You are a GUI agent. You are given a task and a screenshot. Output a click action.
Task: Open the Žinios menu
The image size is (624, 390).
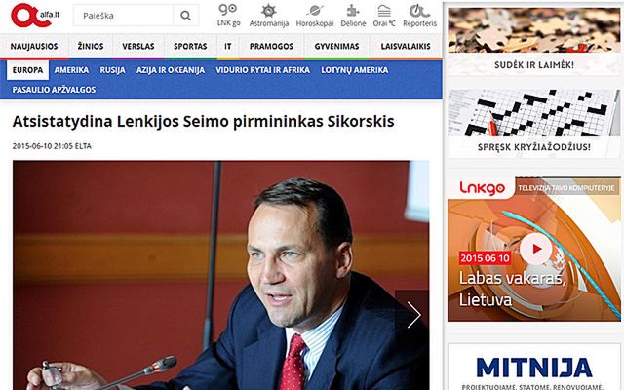click(x=91, y=46)
